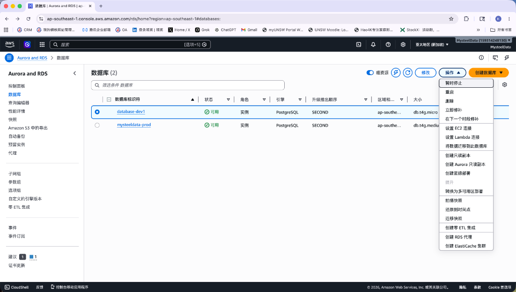Click db.t4g.micro size cell
This screenshot has height=292, width=516.
tap(425, 112)
